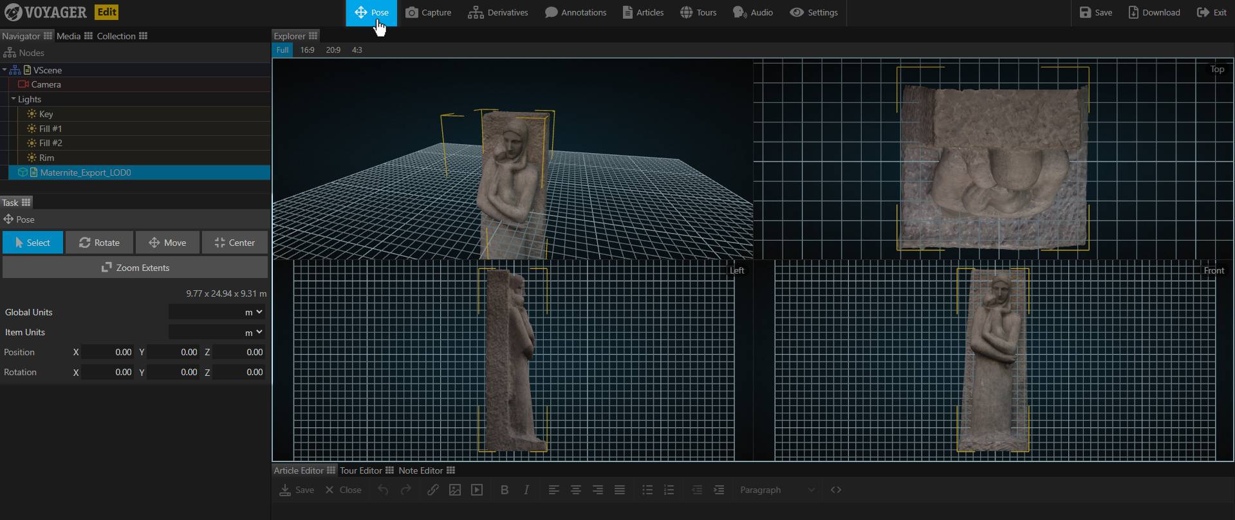Viewport: 1235px width, 520px height.
Task: Center the model with Center button
Action: [234, 243]
